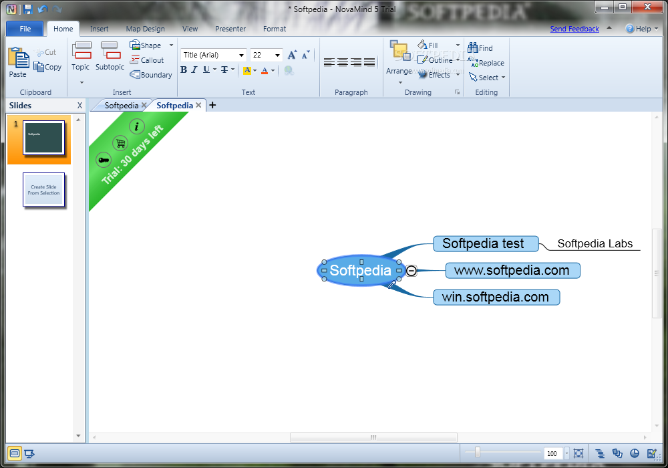Expand the Fill options dropdown
This screenshot has width=668, height=468.
(x=458, y=45)
